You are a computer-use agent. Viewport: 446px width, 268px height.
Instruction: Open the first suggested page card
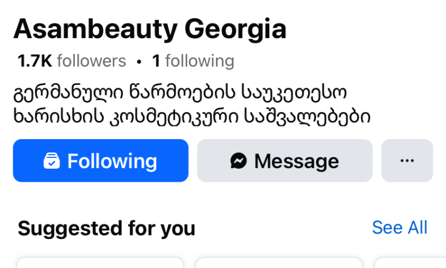tap(100, 263)
